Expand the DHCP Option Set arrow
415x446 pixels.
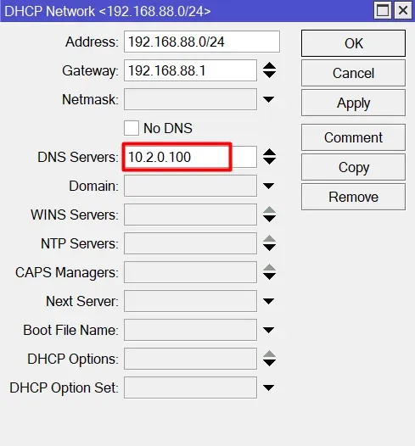point(269,387)
